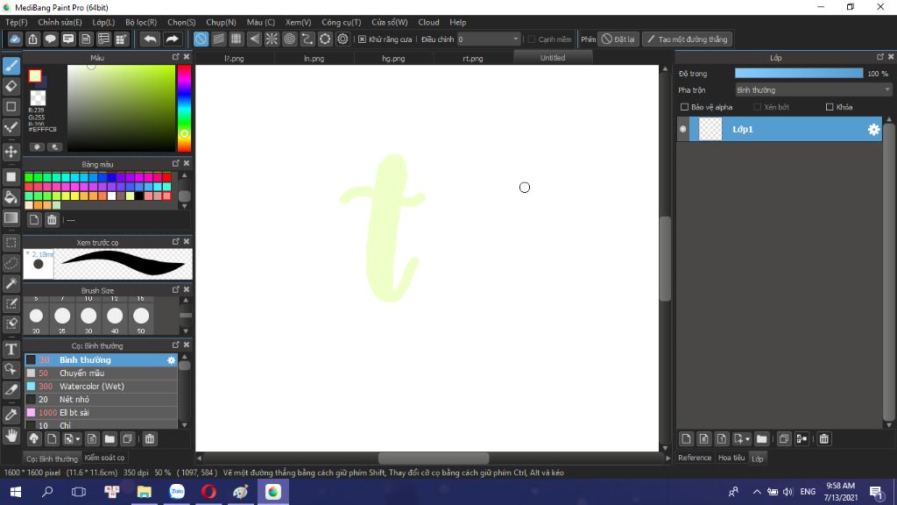This screenshot has height=505, width=897.
Task: Hide Lớp1 layer visibility dot
Action: pos(683,130)
